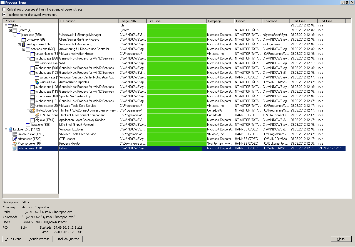Viewport: 355px width, 247px height.
Task: Enable showing only processes still running
Action: click(x=4, y=9)
